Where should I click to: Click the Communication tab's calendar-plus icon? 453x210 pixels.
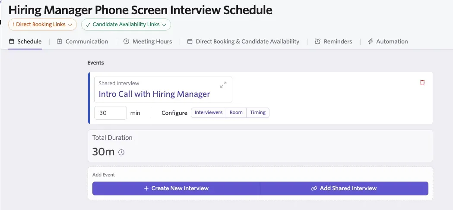pos(60,41)
